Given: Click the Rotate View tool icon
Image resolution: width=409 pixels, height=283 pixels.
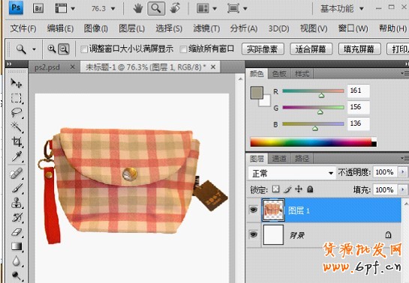Looking at the screenshot, I should [175, 8].
